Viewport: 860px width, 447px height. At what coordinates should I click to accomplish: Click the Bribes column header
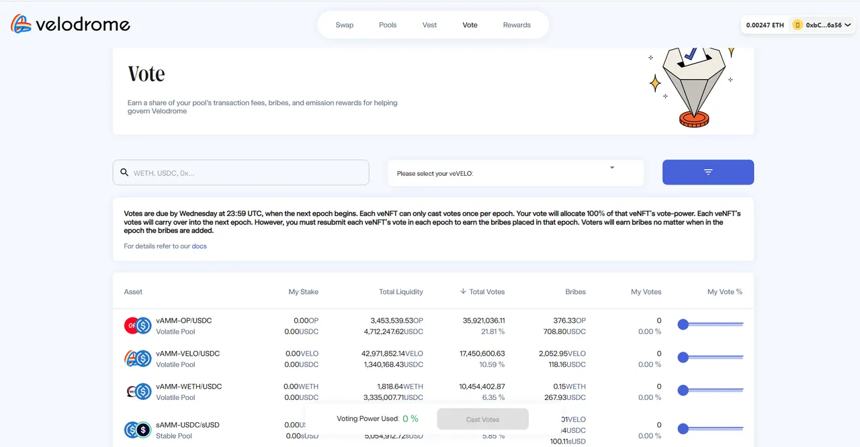(x=576, y=292)
